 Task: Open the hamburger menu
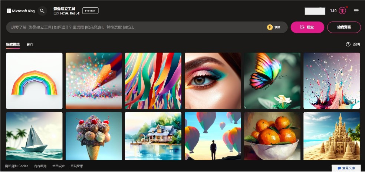tap(356, 11)
